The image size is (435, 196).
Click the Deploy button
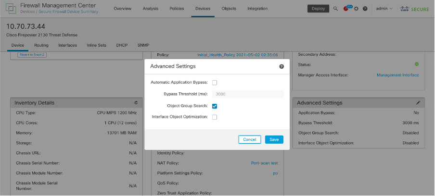(318, 9)
